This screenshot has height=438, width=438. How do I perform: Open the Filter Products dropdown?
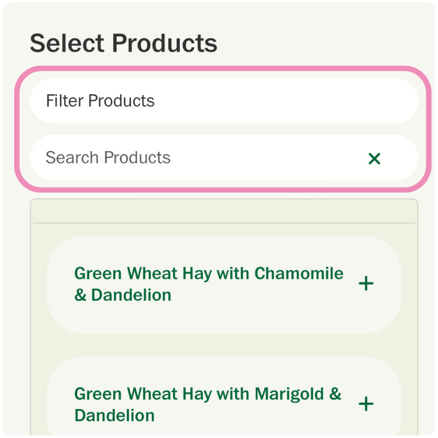pos(223,101)
